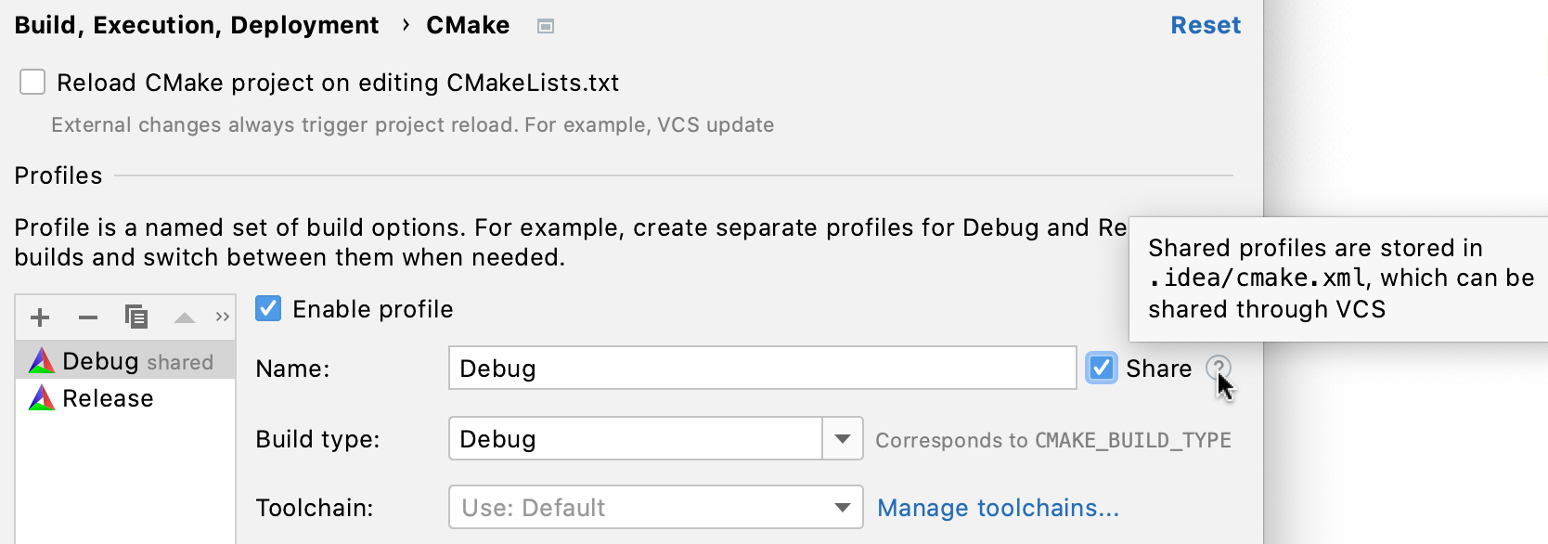This screenshot has width=1548, height=544.
Task: Open the Toolchain dropdown
Action: [x=843, y=507]
